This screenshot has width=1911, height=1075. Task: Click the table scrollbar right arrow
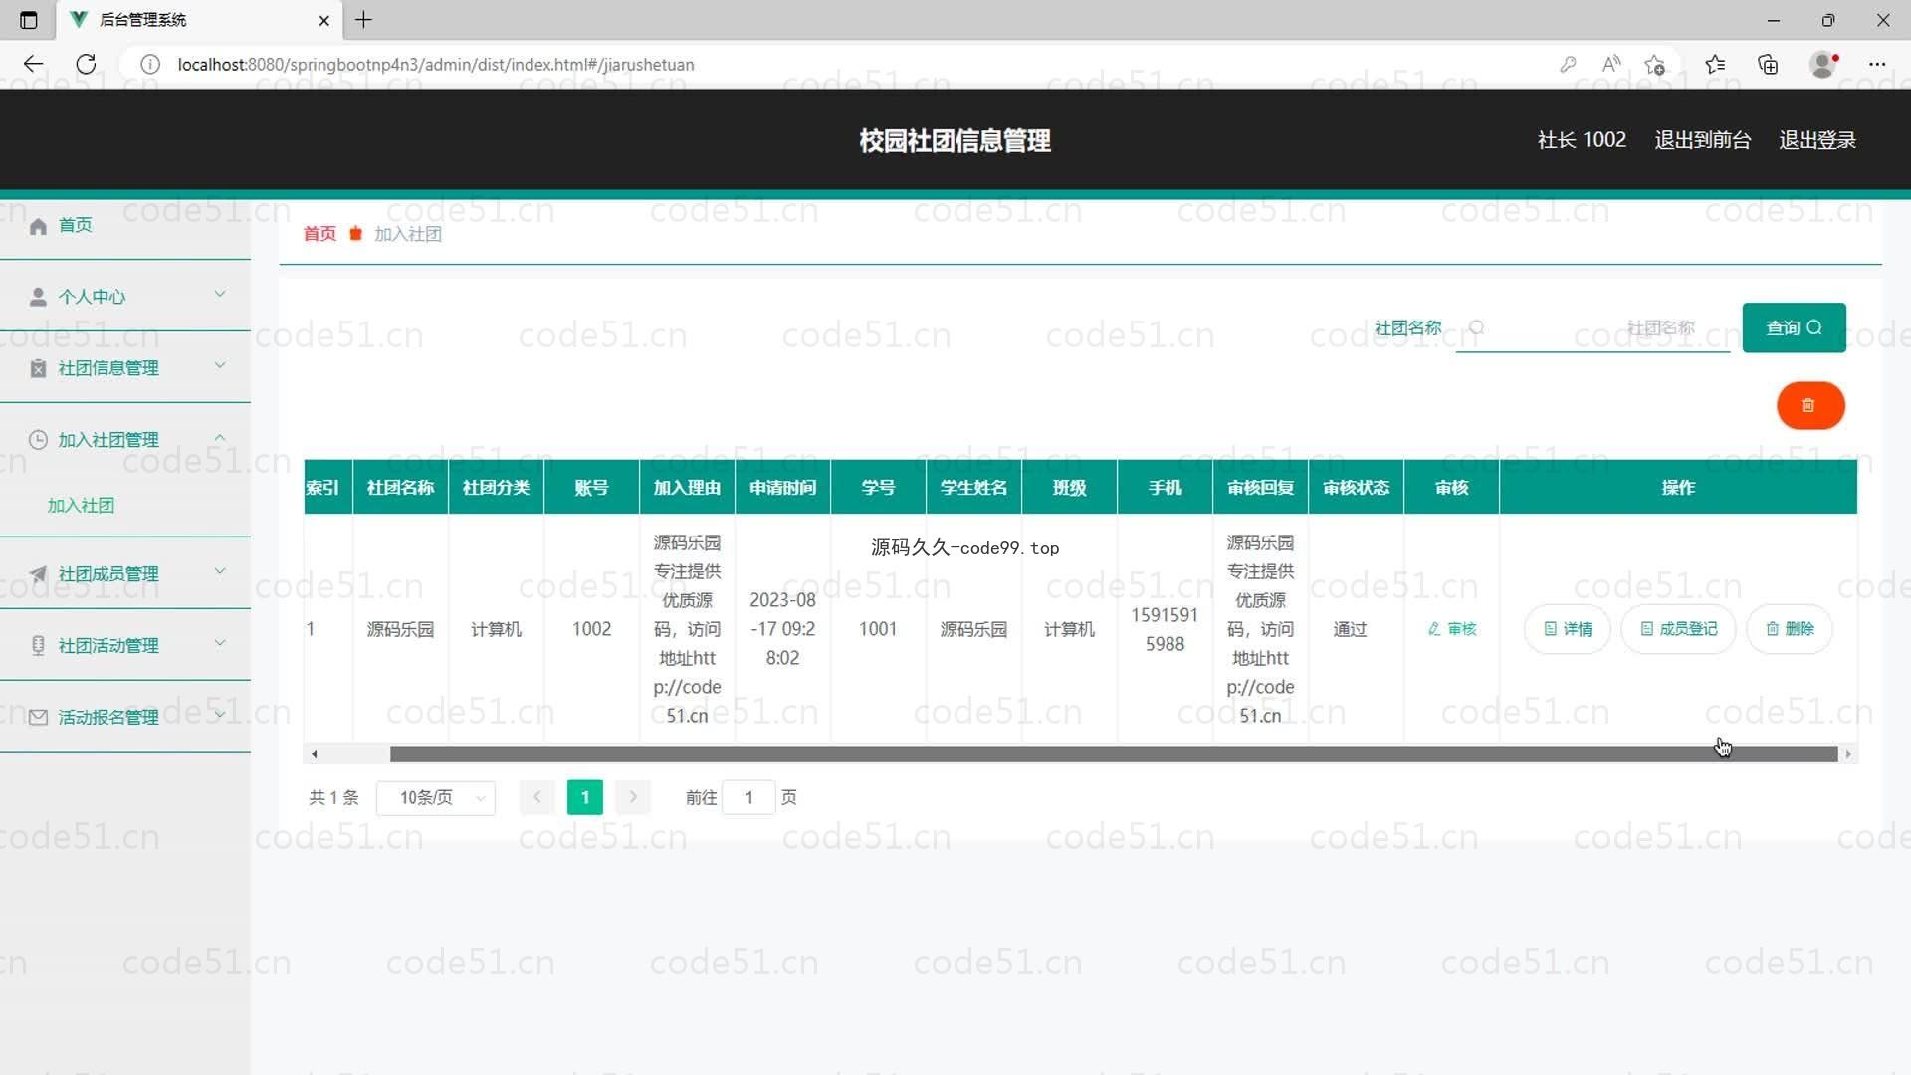tap(1848, 754)
